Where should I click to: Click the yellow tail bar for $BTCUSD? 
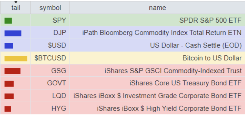click(x=16, y=58)
